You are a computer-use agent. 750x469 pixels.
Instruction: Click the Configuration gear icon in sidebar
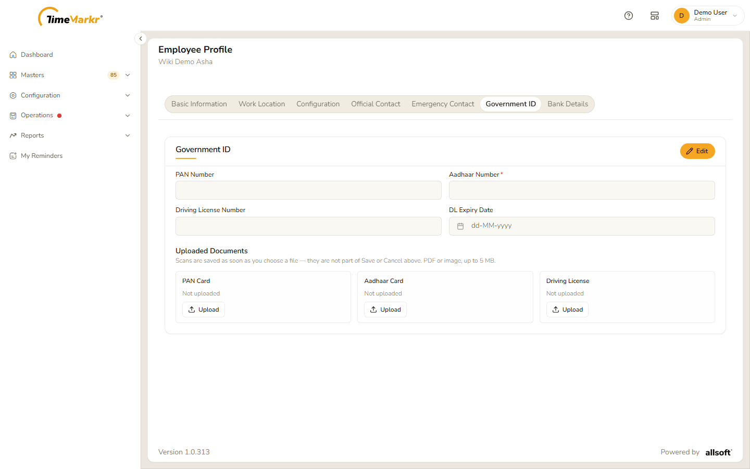point(13,95)
